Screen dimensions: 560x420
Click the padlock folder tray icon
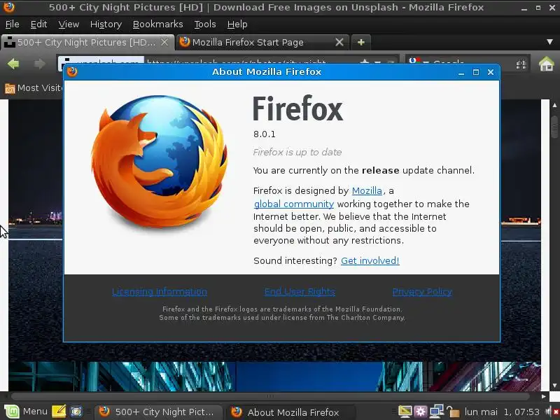(452, 412)
